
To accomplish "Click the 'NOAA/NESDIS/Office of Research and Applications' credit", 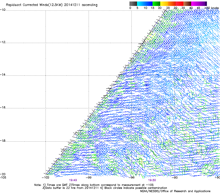I will (x=175, y=191).
